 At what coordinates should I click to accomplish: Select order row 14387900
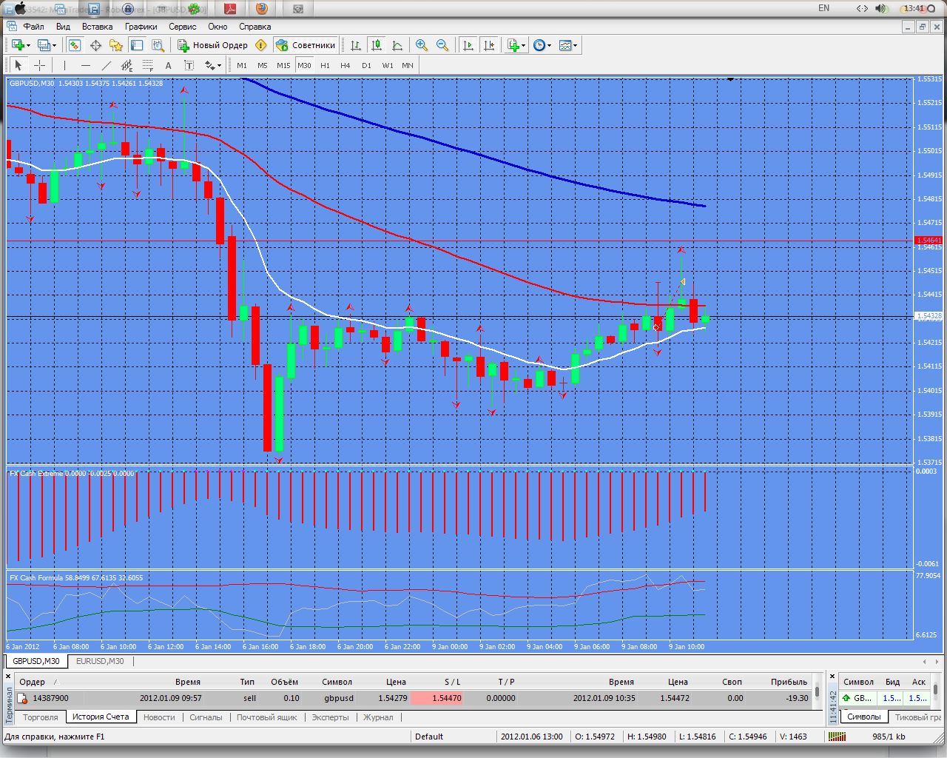[413, 698]
